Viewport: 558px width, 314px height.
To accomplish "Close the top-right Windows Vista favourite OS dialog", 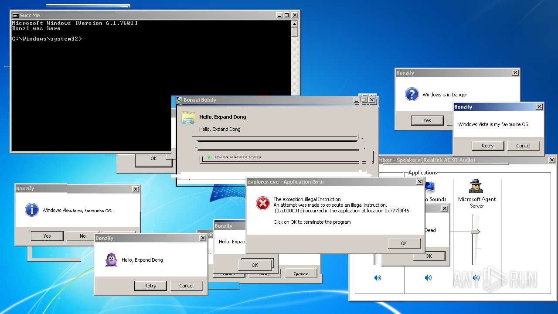I will point(539,107).
